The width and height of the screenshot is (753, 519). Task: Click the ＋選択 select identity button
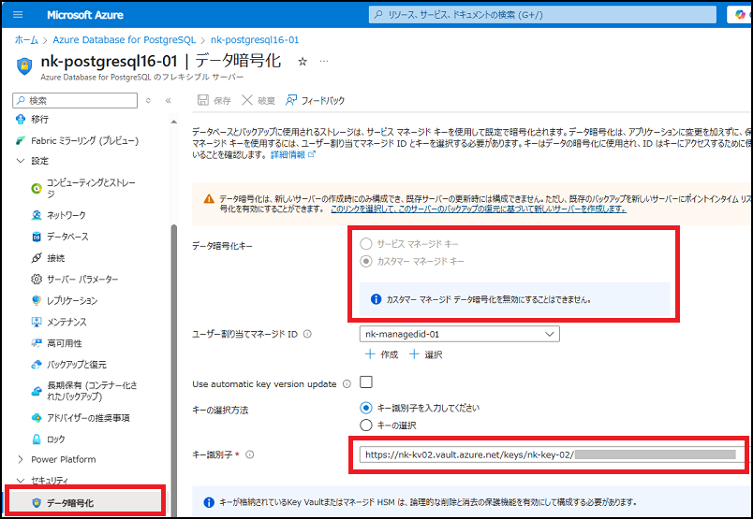pyautogui.click(x=425, y=354)
